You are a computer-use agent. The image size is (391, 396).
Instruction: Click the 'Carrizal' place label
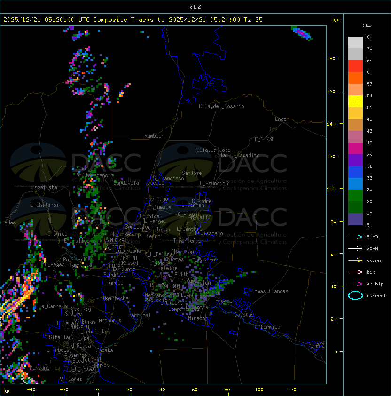pos(140,315)
